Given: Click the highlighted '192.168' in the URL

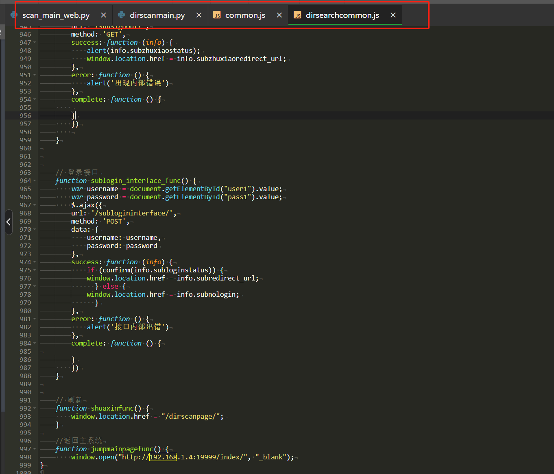Looking at the screenshot, I should tap(163, 457).
